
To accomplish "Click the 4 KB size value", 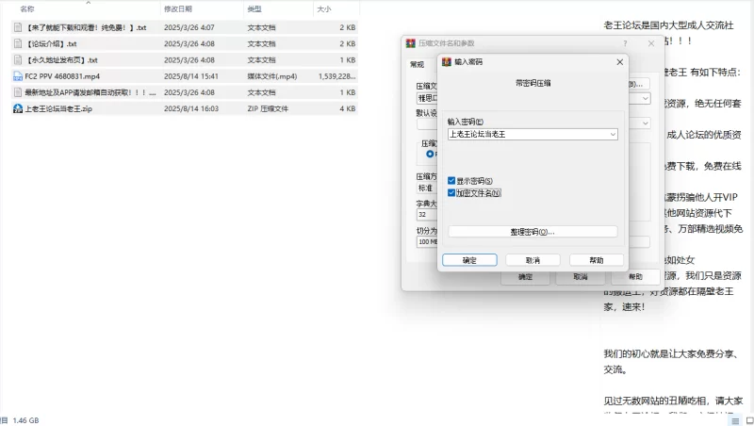I will point(348,108).
